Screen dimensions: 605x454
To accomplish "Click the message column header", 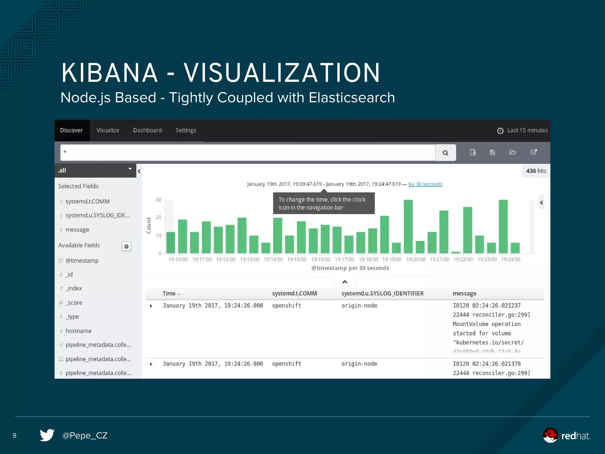I will coord(464,294).
